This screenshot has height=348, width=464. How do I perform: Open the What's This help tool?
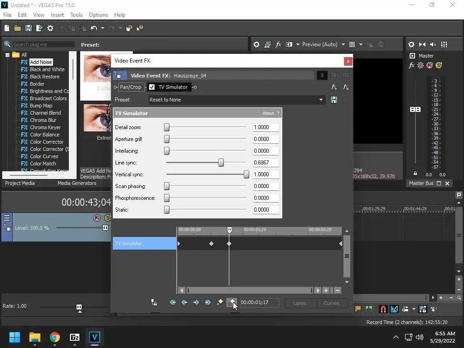(x=140, y=28)
